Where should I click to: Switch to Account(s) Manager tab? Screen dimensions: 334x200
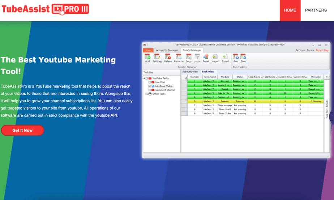click(x=167, y=50)
